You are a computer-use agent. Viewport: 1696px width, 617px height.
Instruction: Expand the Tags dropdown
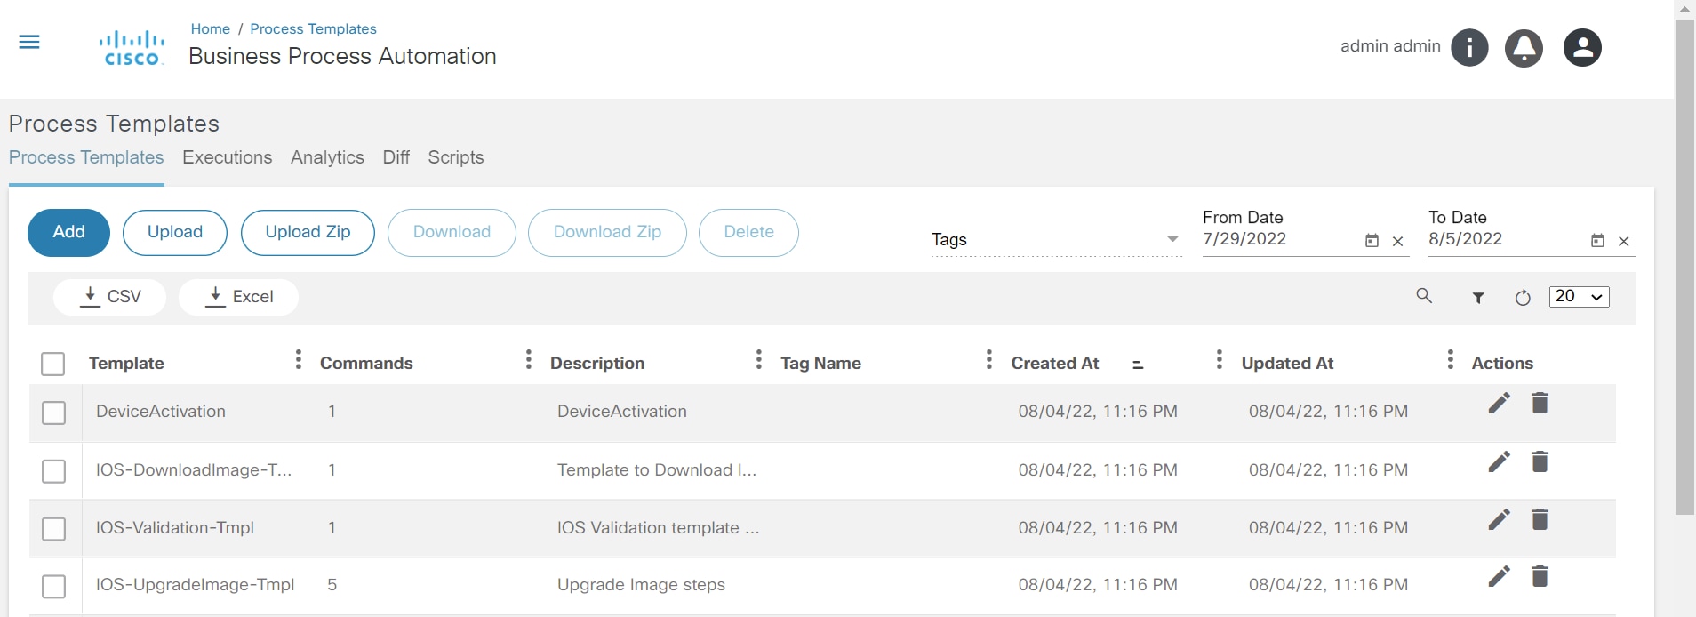coord(1172,239)
